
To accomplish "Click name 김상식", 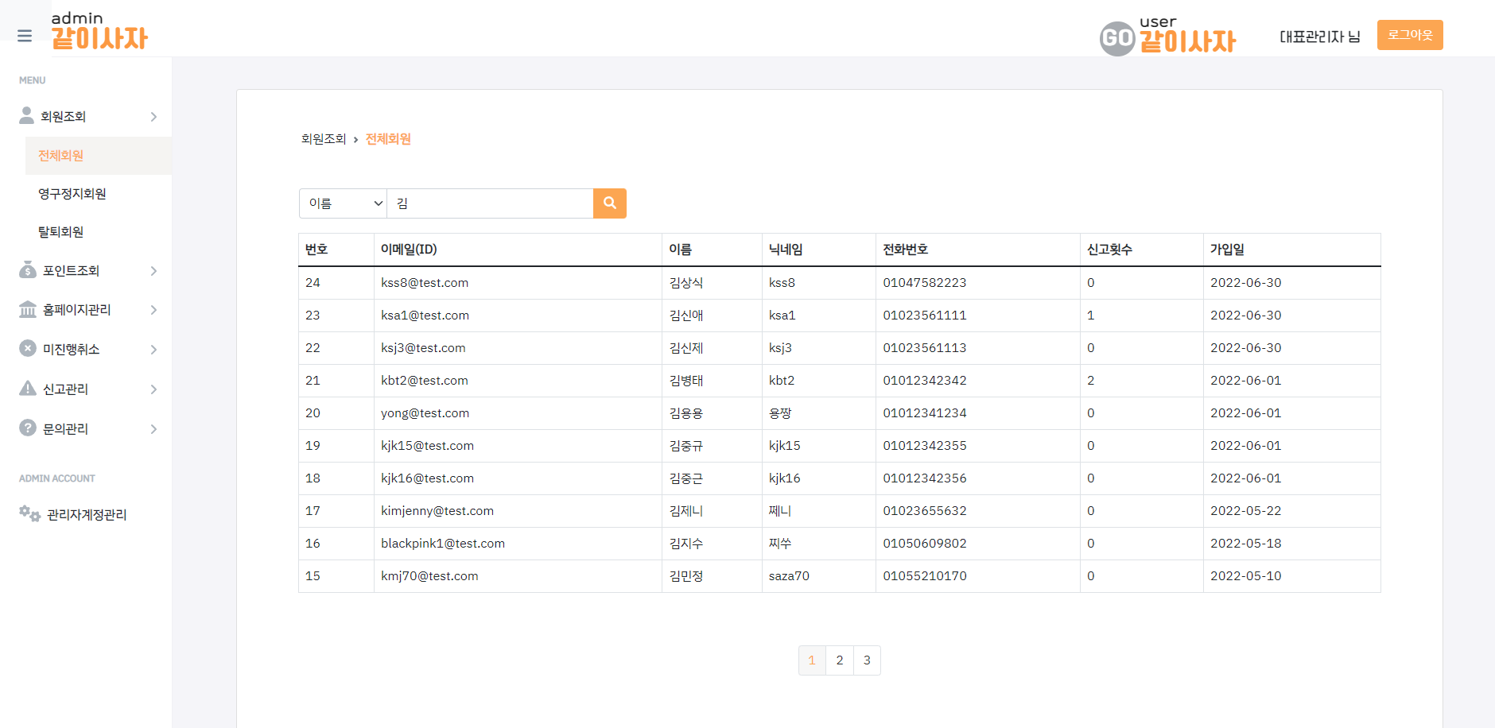I will [x=686, y=283].
